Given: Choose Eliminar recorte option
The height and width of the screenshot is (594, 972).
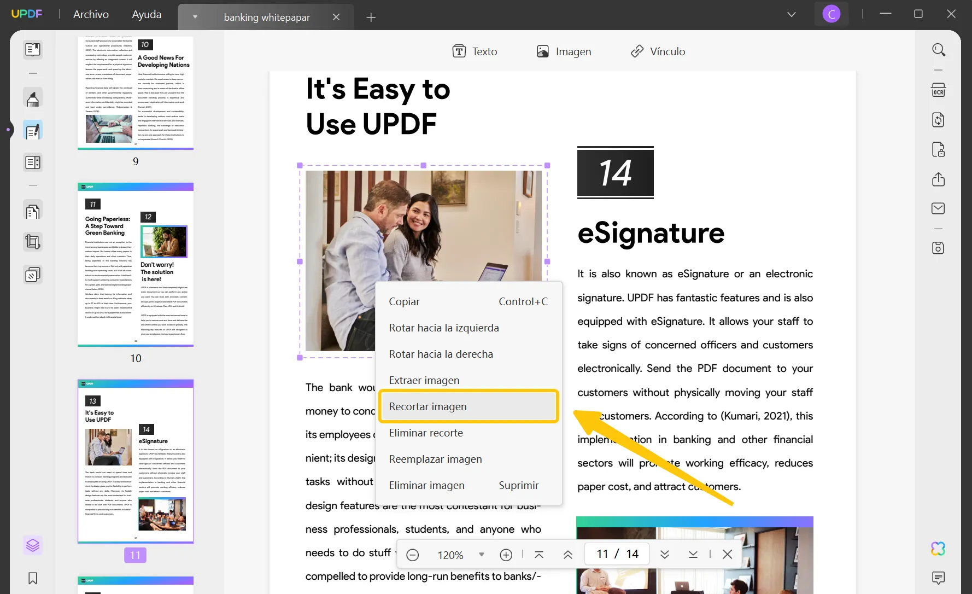Looking at the screenshot, I should [x=469, y=433].
